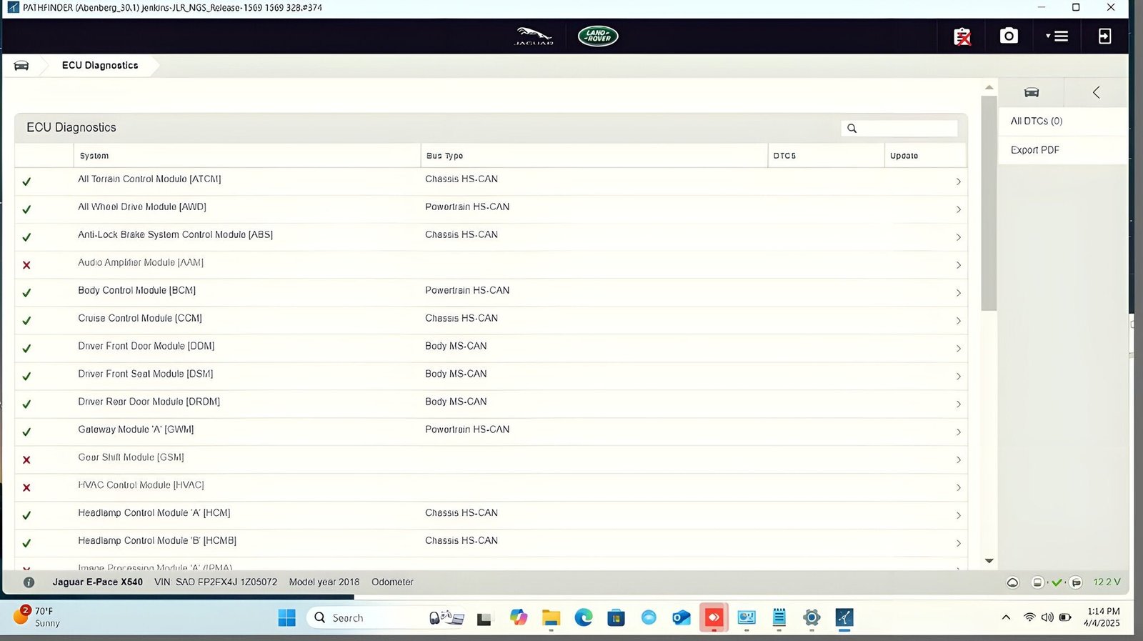1143x641 pixels.
Task: Click green check of All Terrain Control Module
Action: [26, 182]
